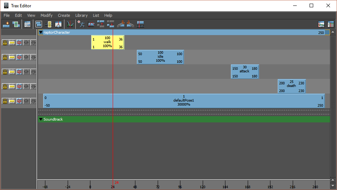The height and width of the screenshot is (190, 337).
Task: Click the down arrow on death track
Action: (33, 87)
